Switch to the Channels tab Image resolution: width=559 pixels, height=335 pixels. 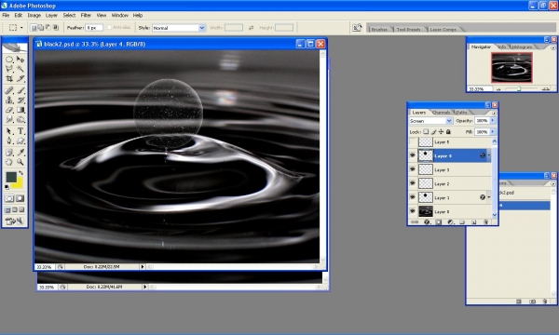441,113
